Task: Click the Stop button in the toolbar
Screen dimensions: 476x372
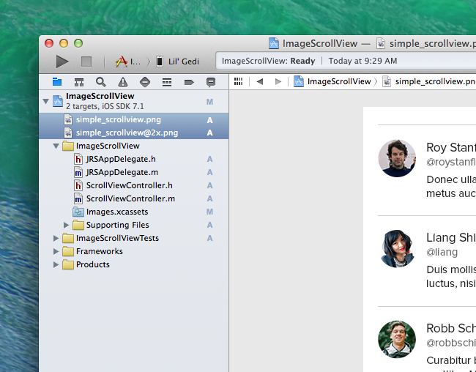Action: pyautogui.click(x=86, y=62)
